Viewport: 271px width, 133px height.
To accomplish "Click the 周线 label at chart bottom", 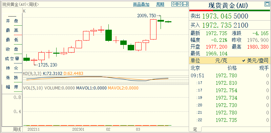I will pyautogui.click(x=17, y=129).
